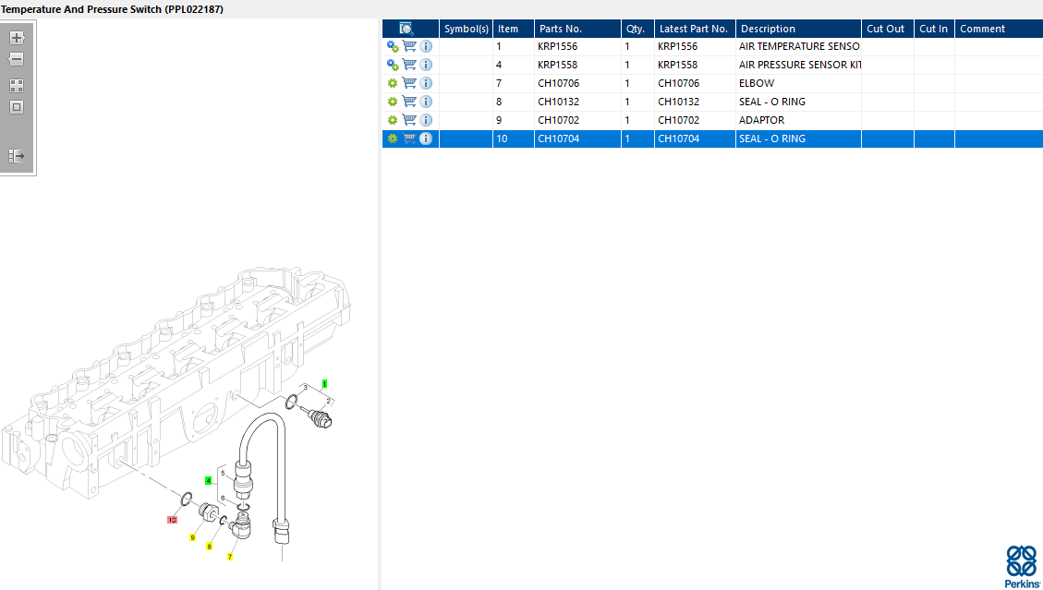Viewport: 1043px width, 590px height.
Task: Show info for CH10702 adaptor
Action: pyautogui.click(x=427, y=120)
